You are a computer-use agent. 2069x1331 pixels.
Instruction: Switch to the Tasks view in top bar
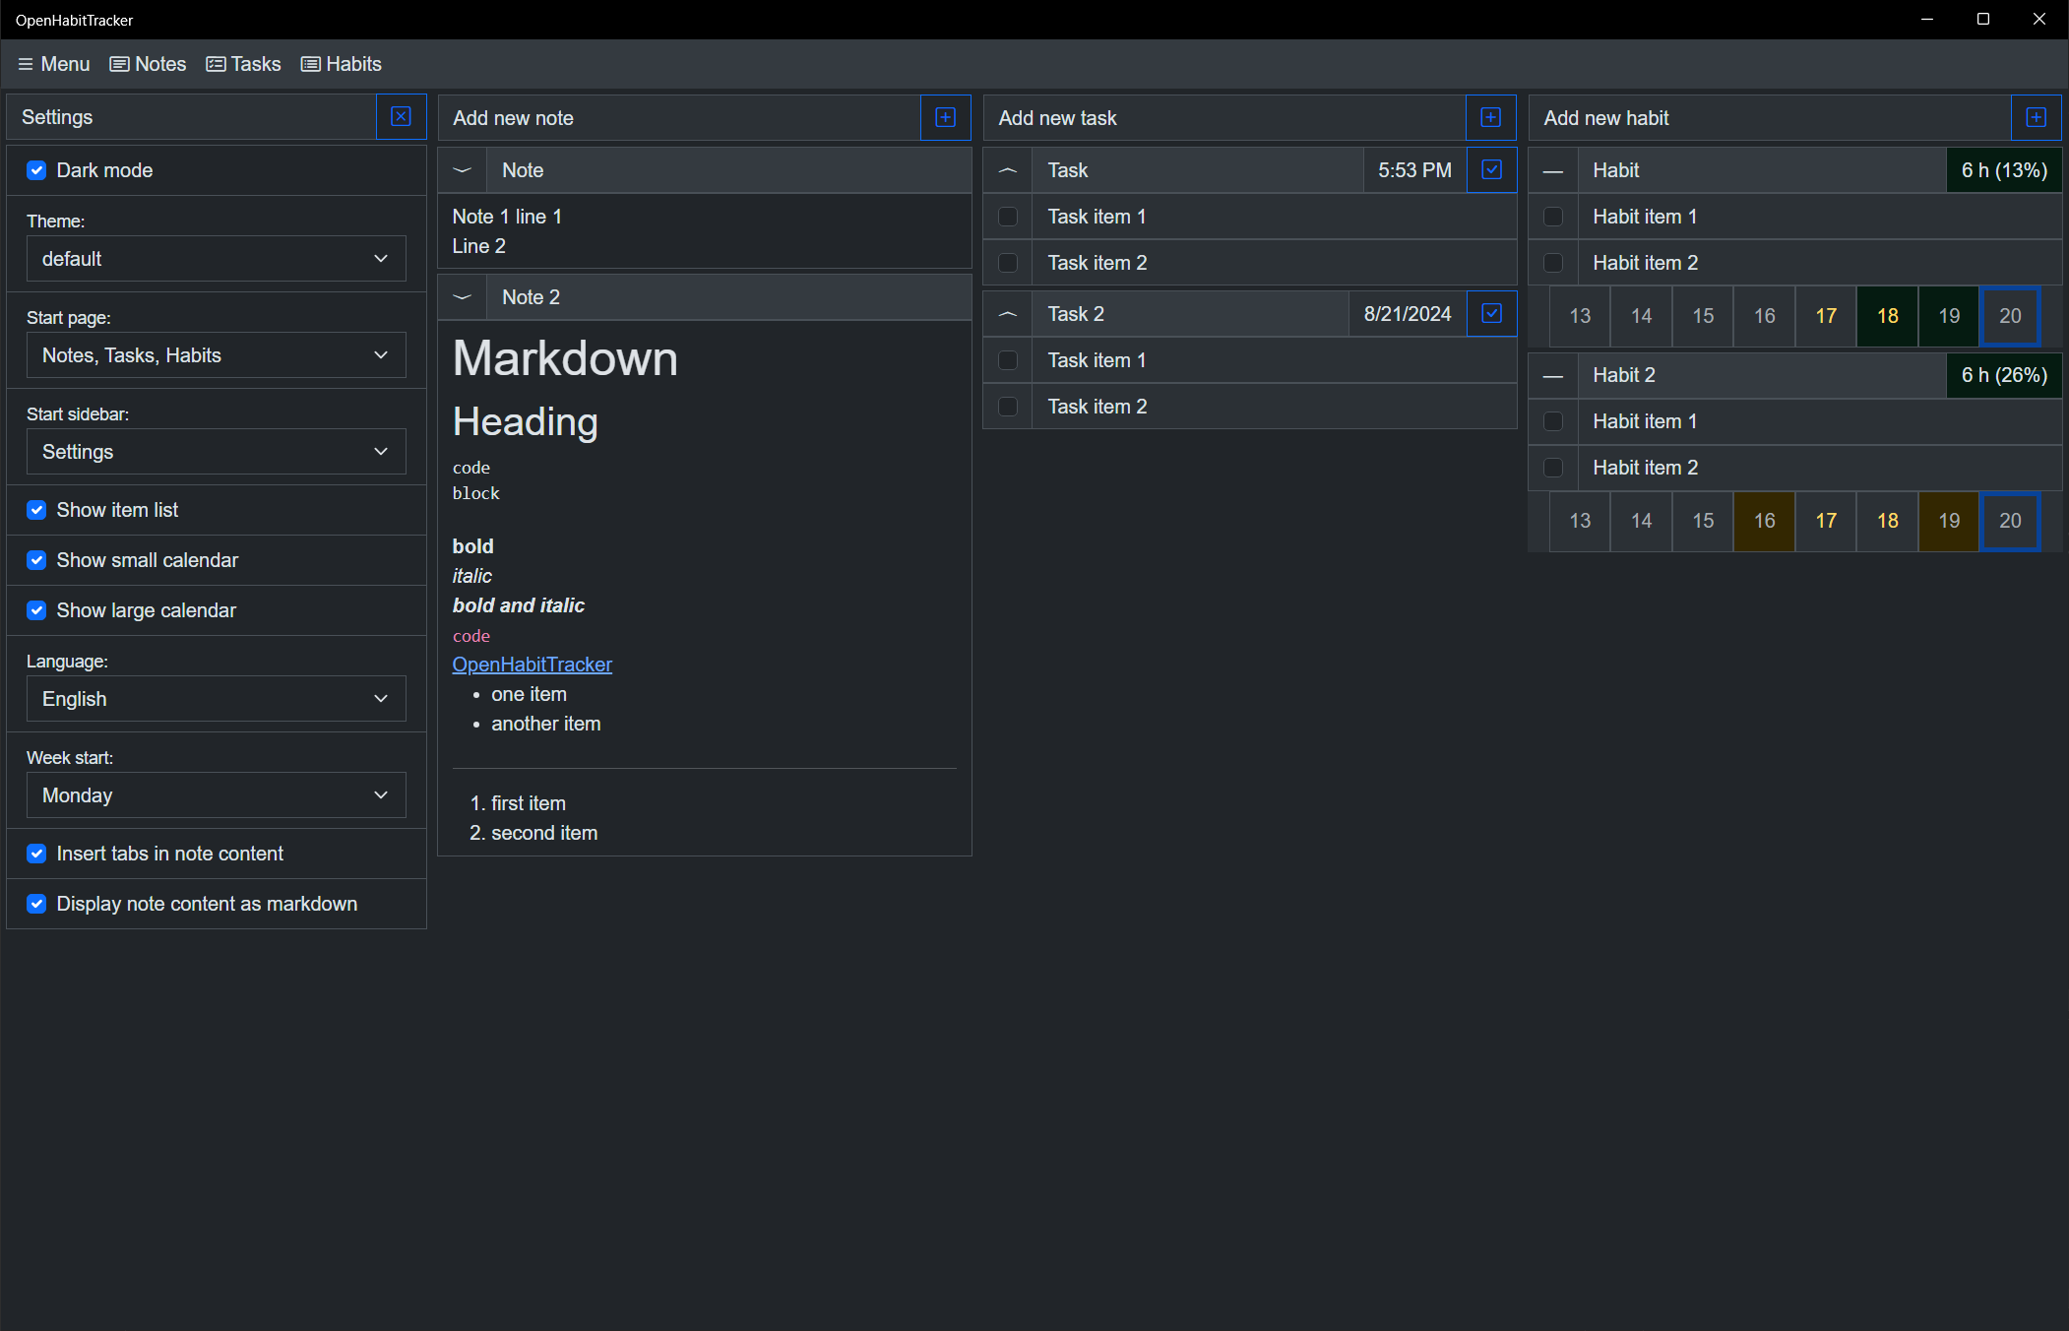pyautogui.click(x=243, y=64)
